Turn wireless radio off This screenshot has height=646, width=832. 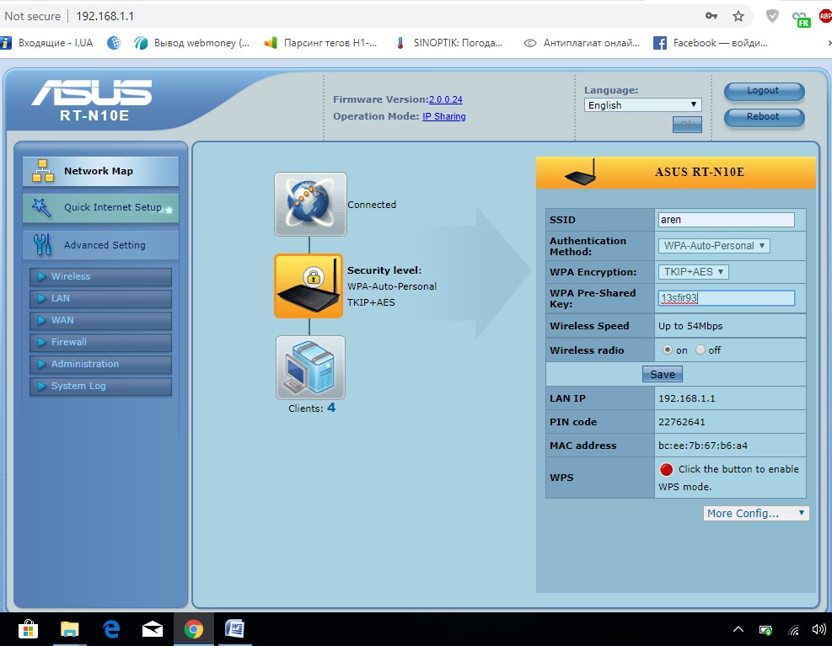[x=700, y=350]
